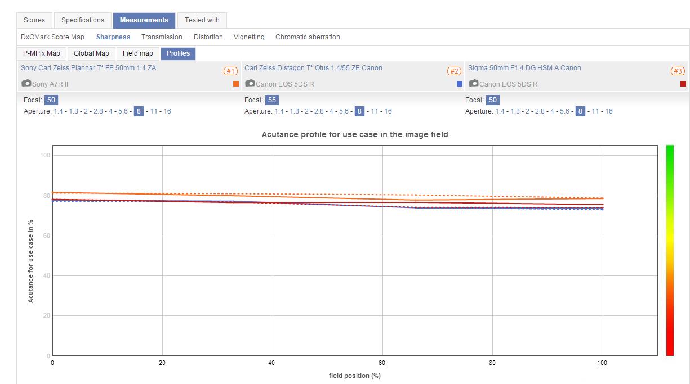690x384 pixels.
Task: Open the Vignetting measurement link
Action: (x=249, y=37)
